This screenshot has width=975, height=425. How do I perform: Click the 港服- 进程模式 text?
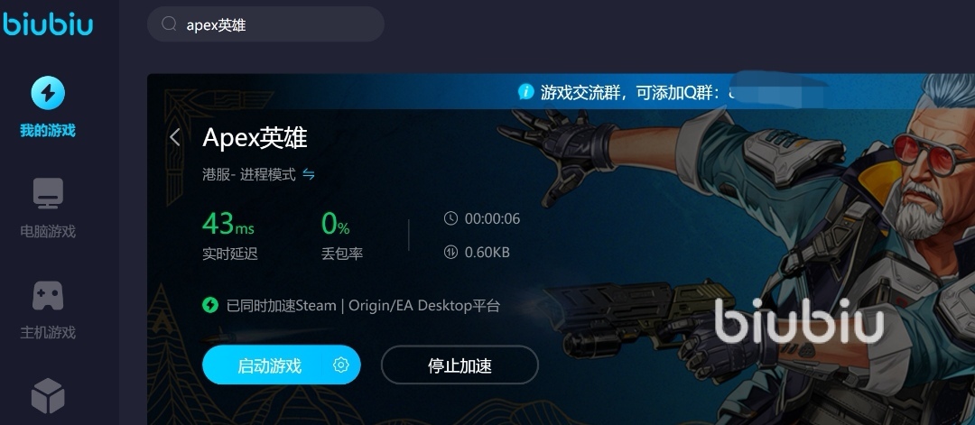coord(249,174)
